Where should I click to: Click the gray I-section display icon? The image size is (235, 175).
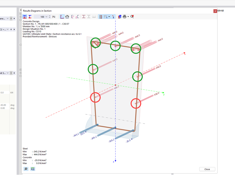[89, 17]
